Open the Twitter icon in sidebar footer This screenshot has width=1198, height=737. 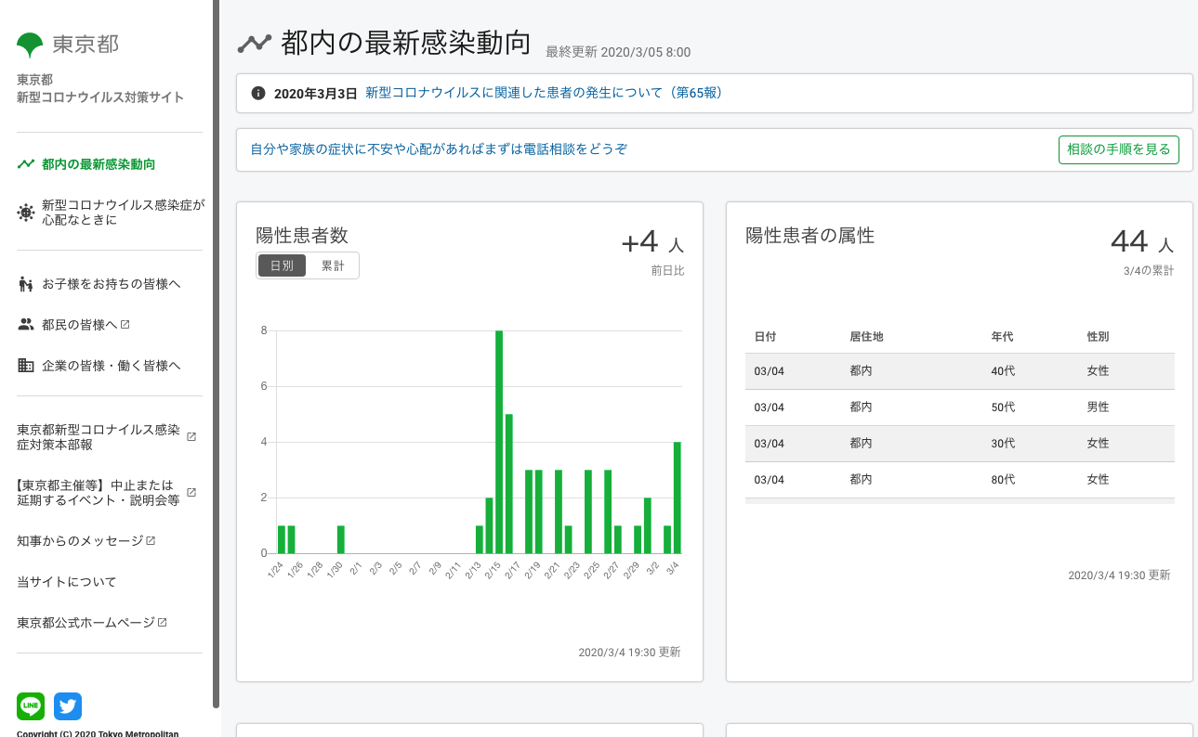point(68,706)
